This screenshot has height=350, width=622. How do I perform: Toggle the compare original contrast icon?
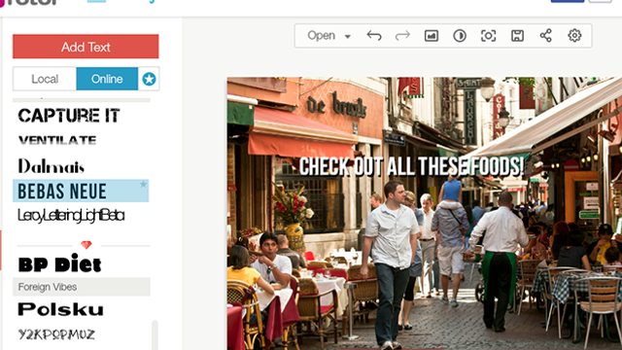click(x=460, y=36)
